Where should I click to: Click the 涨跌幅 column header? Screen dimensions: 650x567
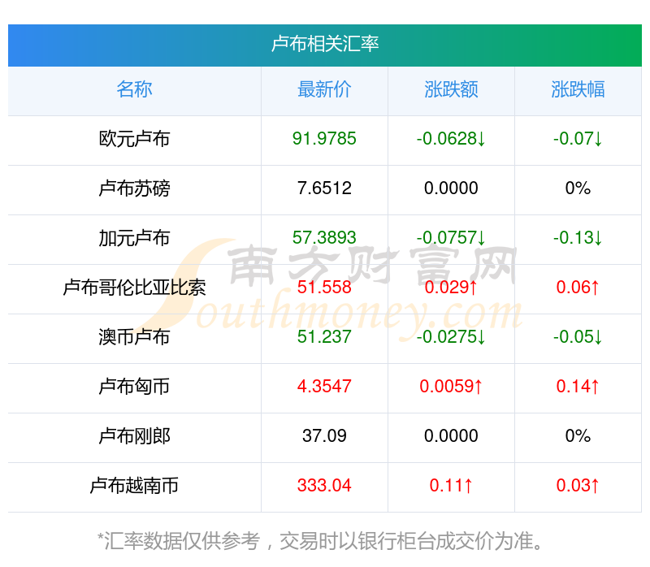[578, 89]
